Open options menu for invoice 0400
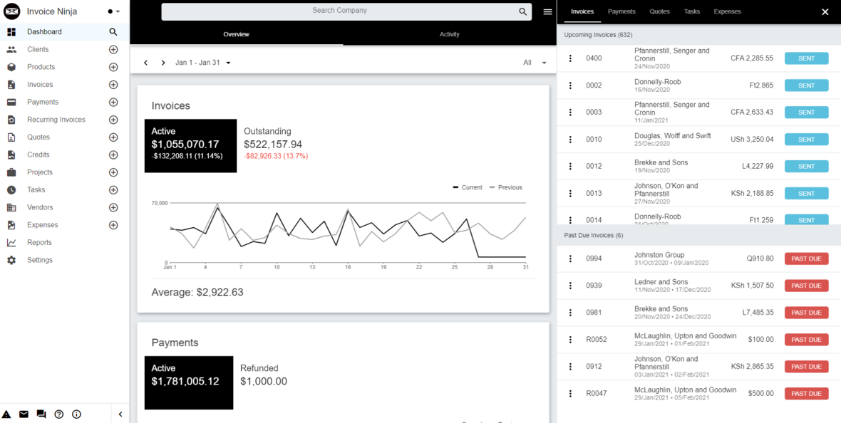This screenshot has width=841, height=423. [571, 58]
